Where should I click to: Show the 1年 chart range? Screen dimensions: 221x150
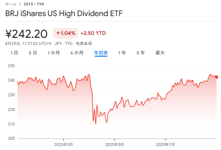tap(122, 53)
